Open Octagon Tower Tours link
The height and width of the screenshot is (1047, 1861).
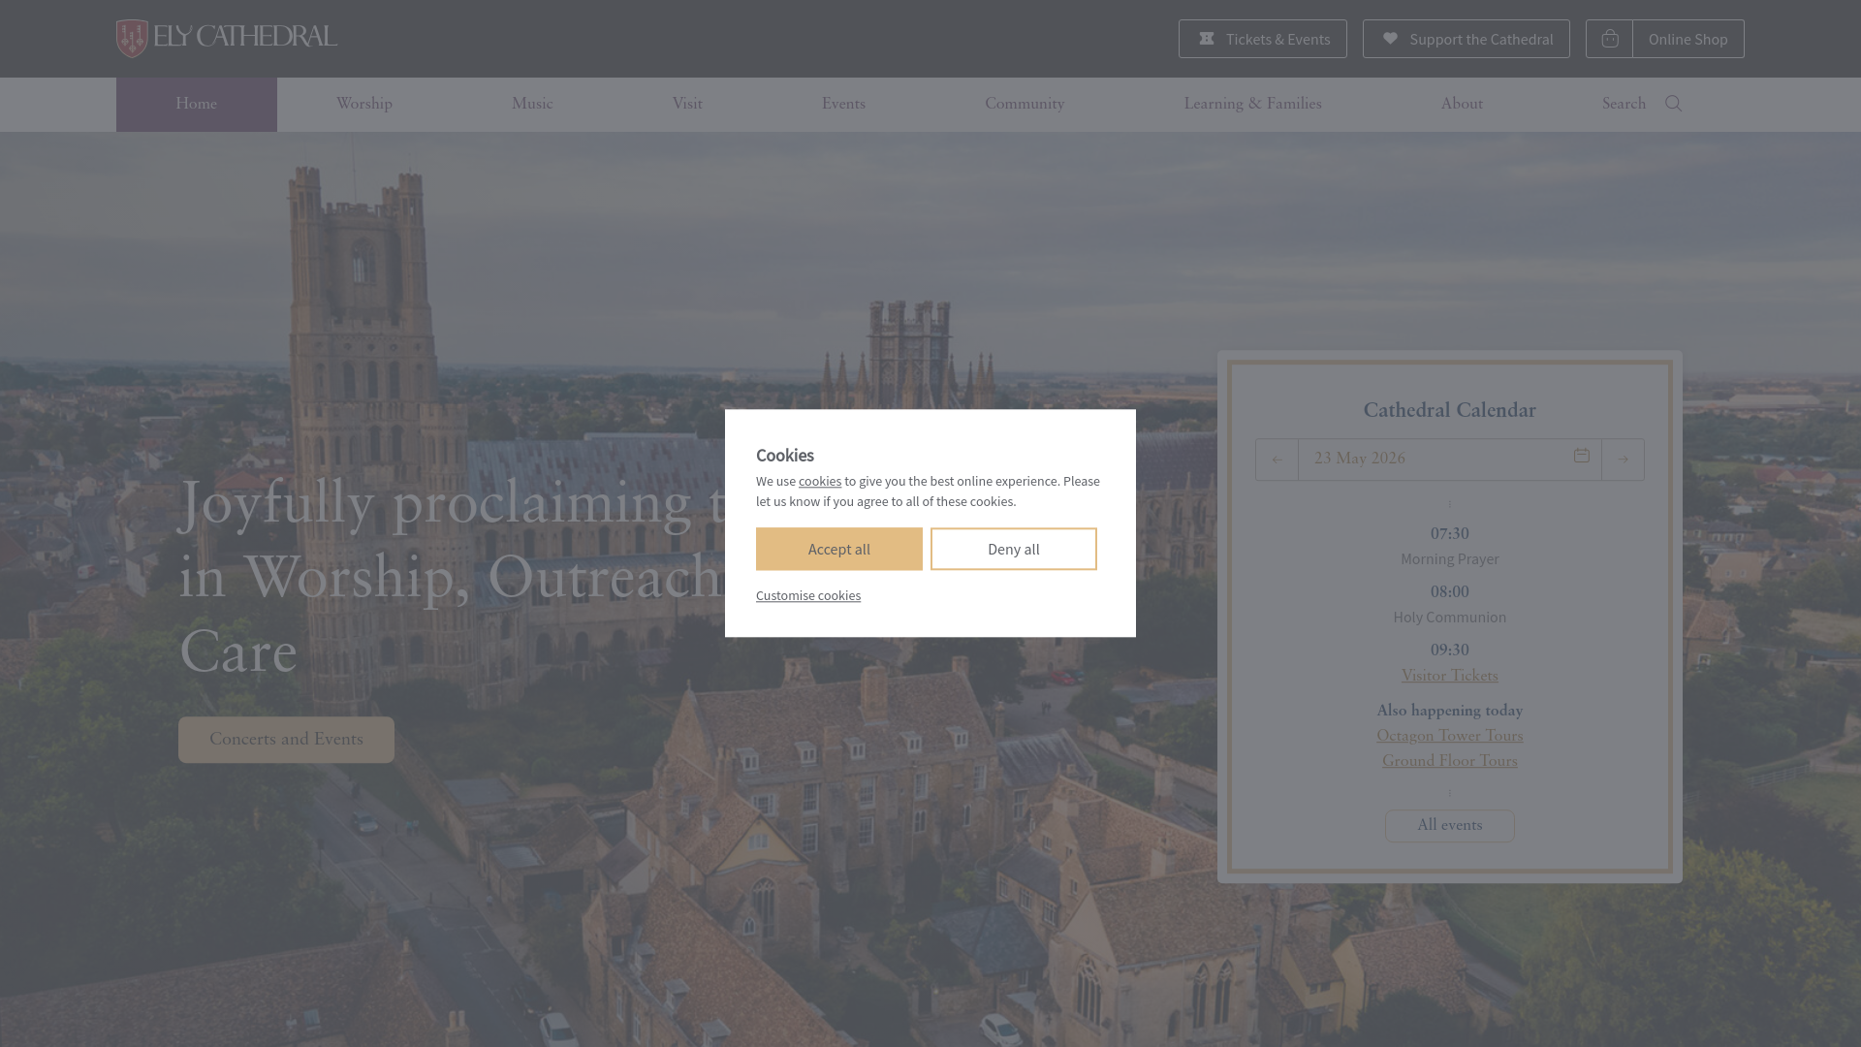(1450, 736)
